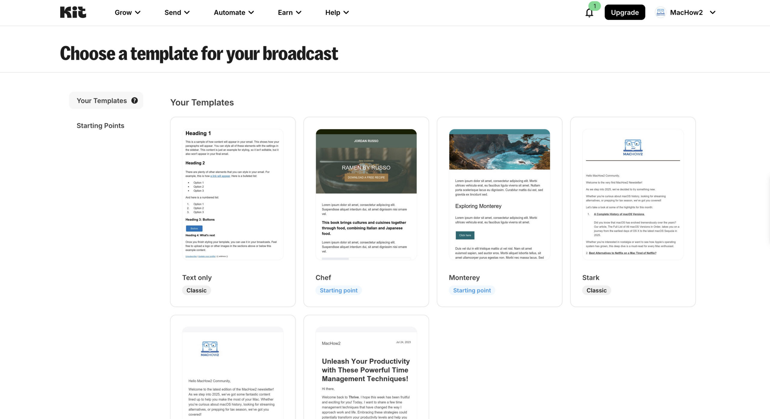Click Jul 24, 2023 date in productivity template
This screenshot has height=419, width=770.
[x=403, y=342]
